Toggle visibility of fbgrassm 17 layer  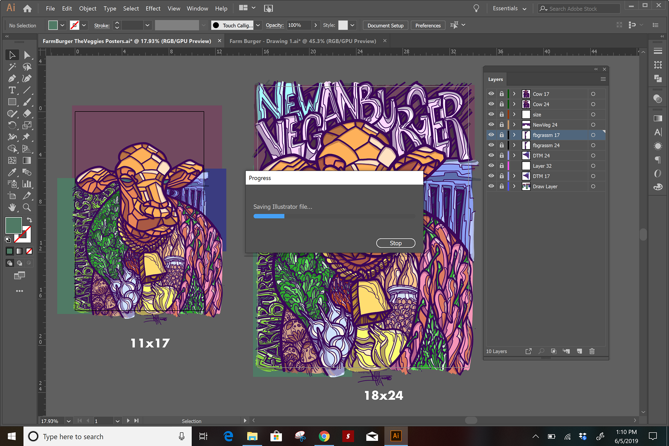tap(491, 135)
